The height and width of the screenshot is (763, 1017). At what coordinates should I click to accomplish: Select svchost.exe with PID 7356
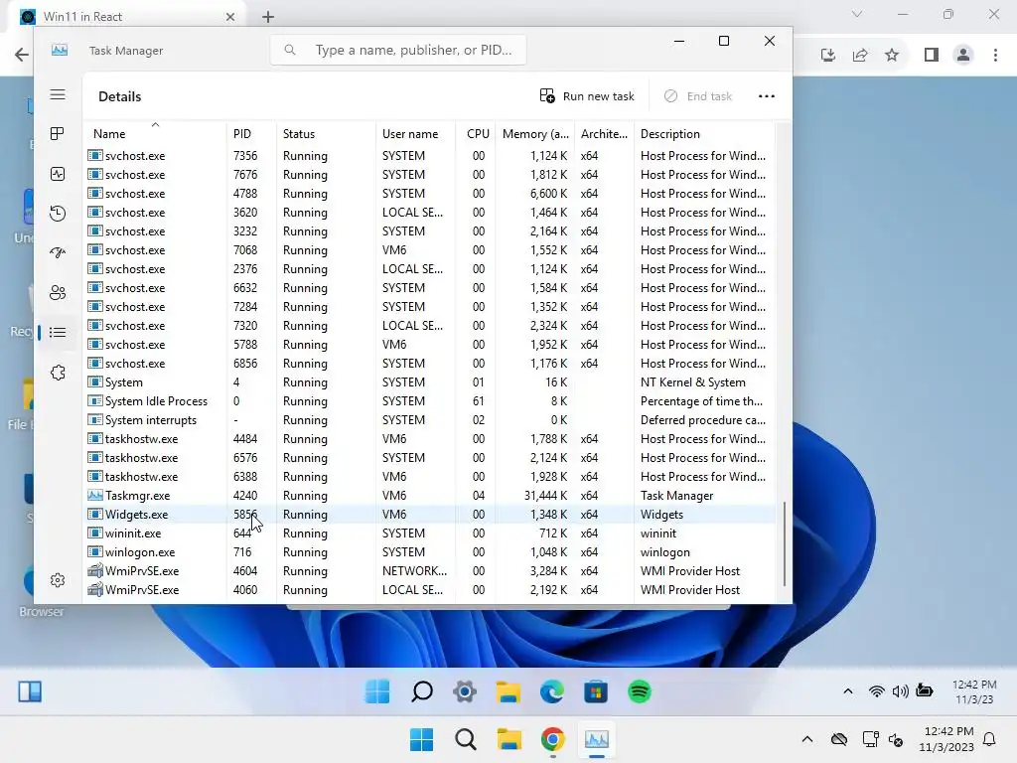click(429, 156)
